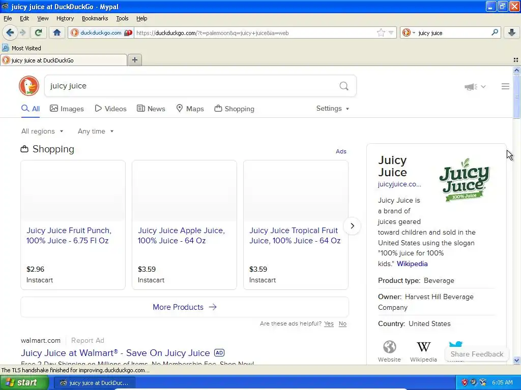Open Juicy Juice Apple Juice product link
This screenshot has width=521, height=390.
point(182,236)
